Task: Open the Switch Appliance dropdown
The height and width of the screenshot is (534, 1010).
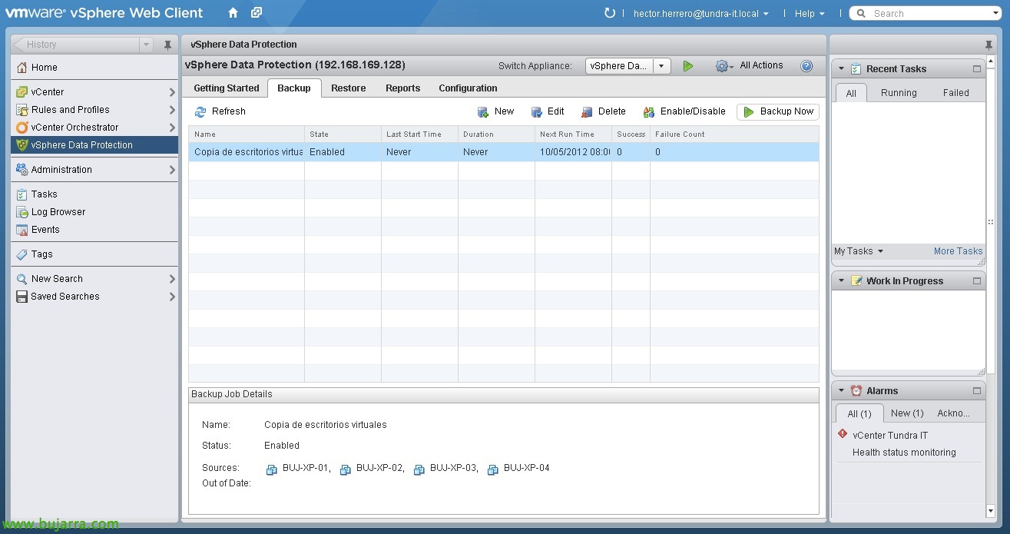Action: pyautogui.click(x=662, y=66)
